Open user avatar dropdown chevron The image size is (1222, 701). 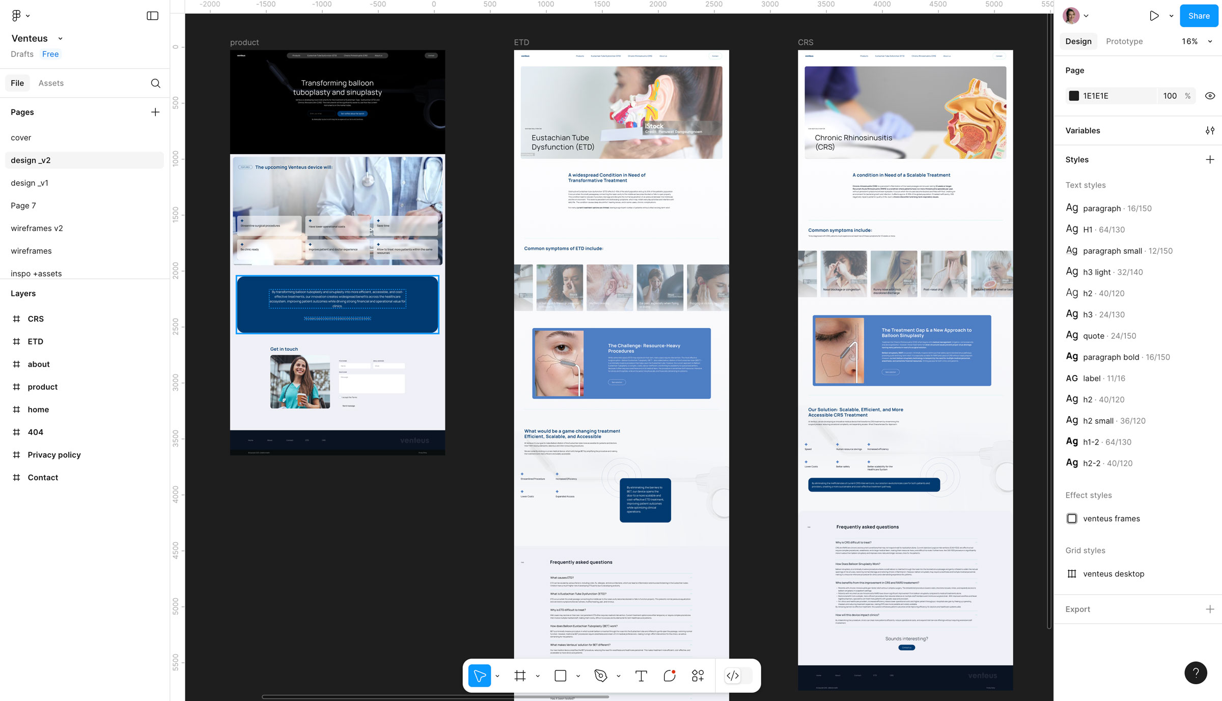click(x=1086, y=16)
